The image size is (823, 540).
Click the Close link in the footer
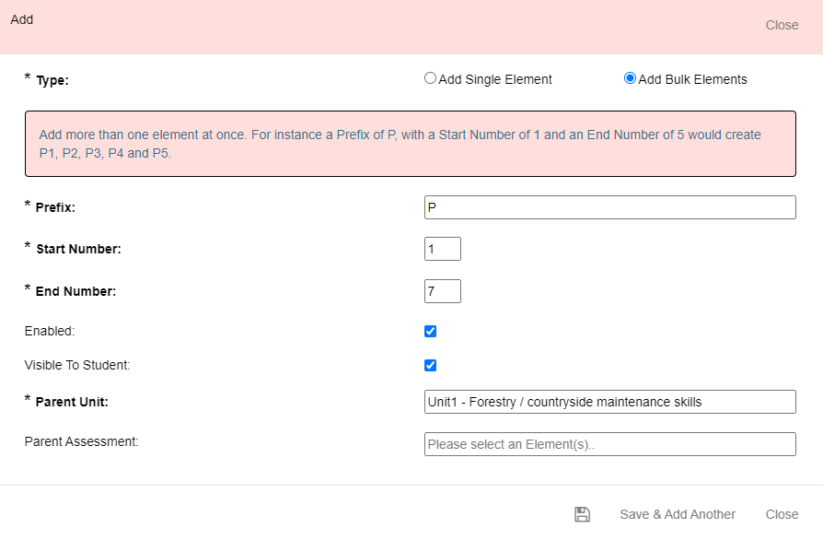[782, 514]
